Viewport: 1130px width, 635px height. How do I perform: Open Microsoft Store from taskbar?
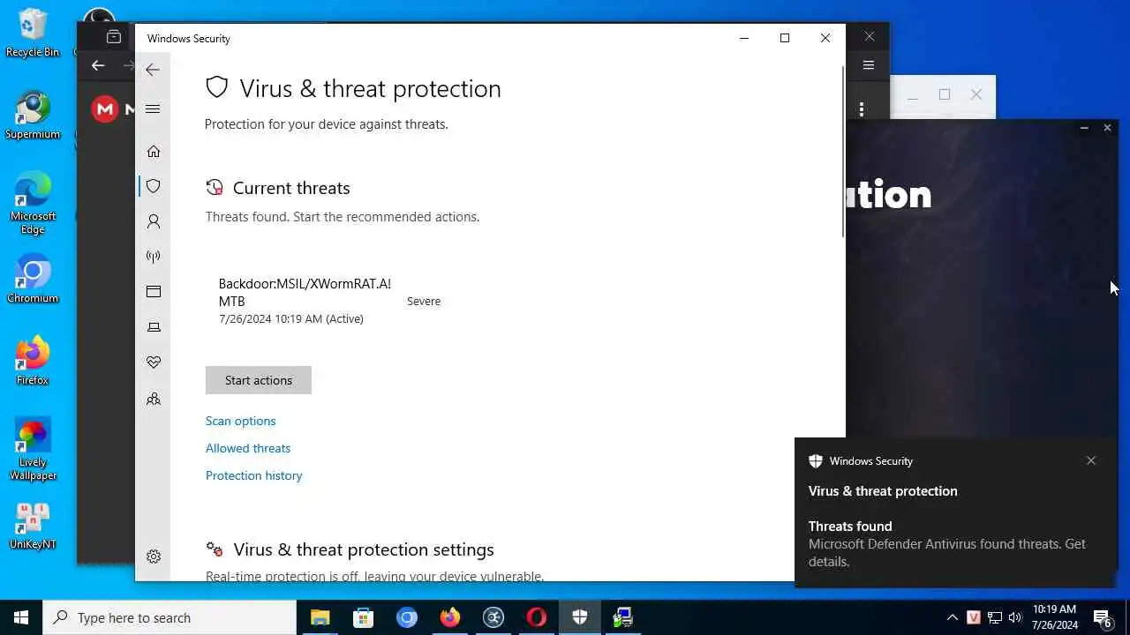(x=363, y=617)
